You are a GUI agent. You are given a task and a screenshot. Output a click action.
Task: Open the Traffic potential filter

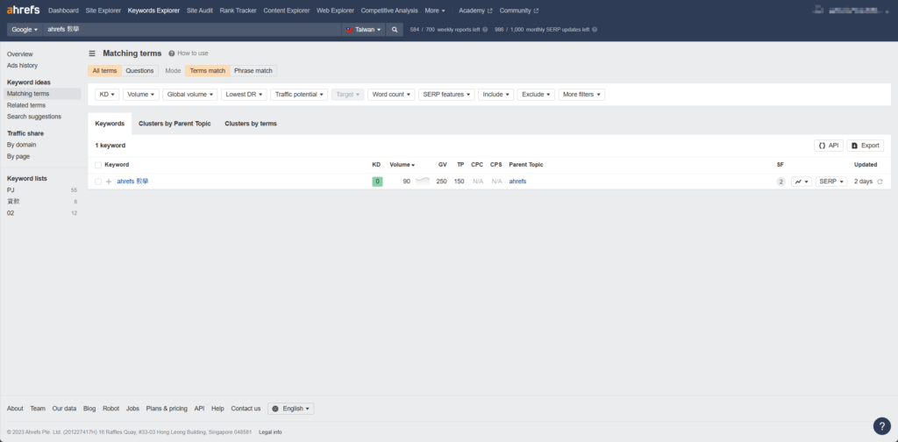299,95
